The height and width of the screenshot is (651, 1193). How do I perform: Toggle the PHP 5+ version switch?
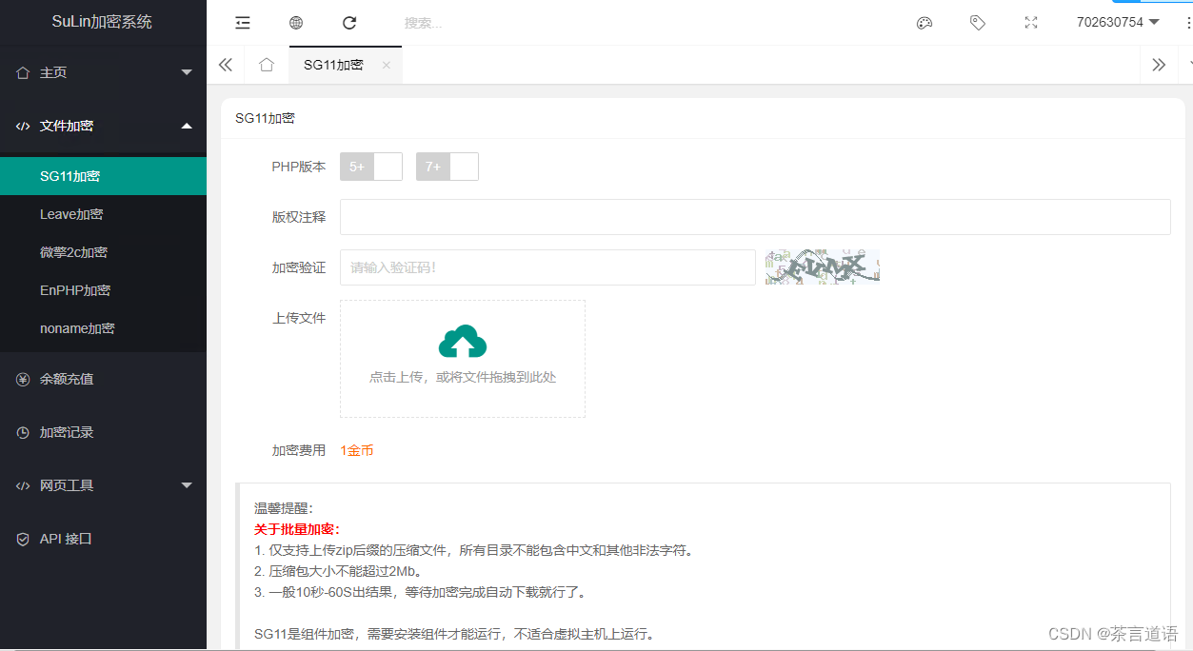(x=371, y=167)
